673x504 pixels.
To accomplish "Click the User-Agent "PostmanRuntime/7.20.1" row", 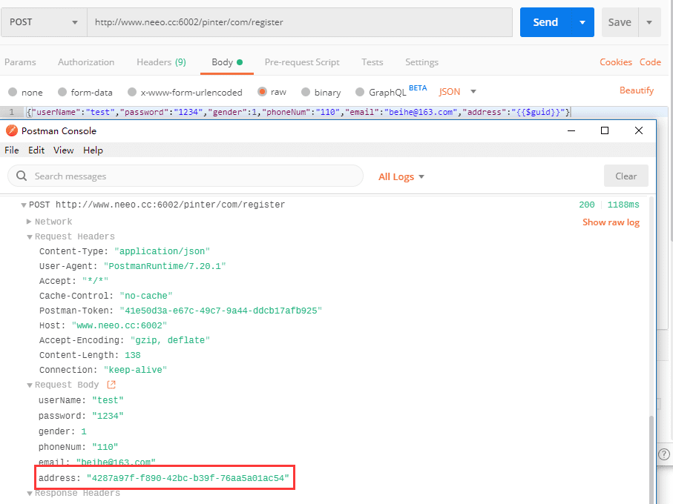I will point(133,266).
